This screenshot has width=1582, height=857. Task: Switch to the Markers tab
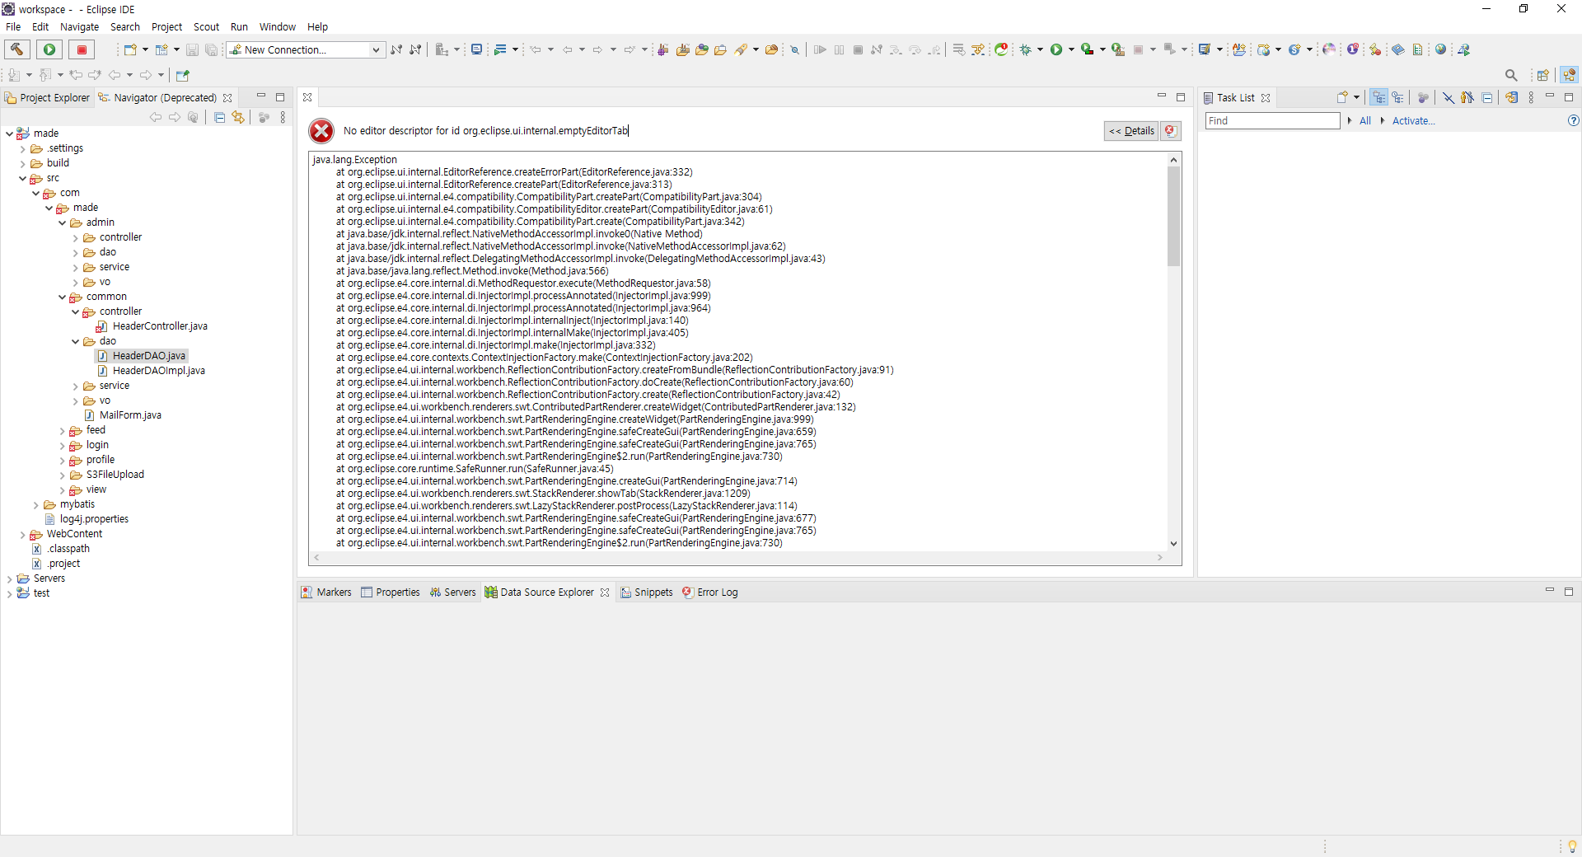point(327,592)
